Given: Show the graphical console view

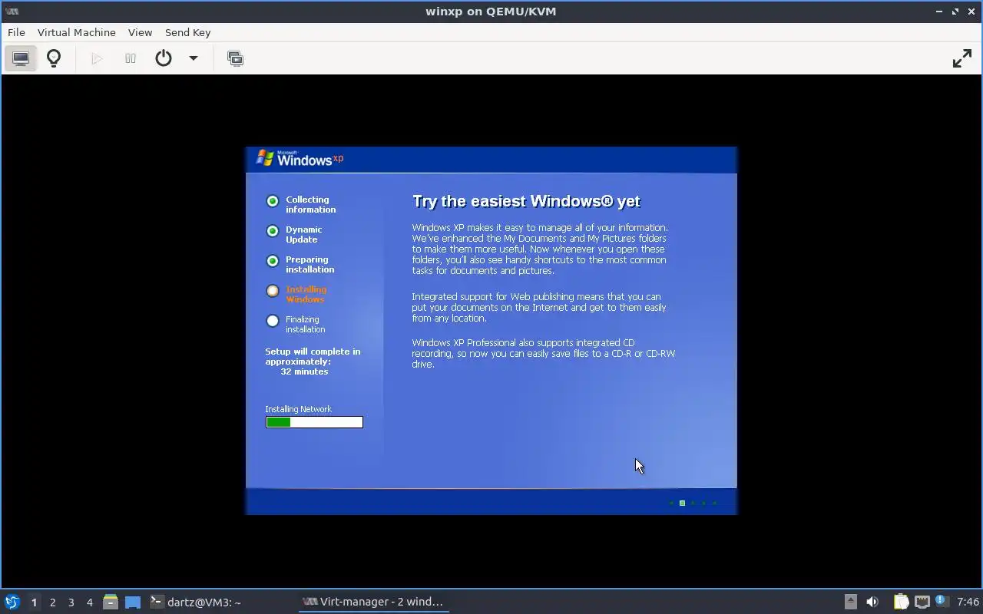Looking at the screenshot, I should pyautogui.click(x=21, y=58).
